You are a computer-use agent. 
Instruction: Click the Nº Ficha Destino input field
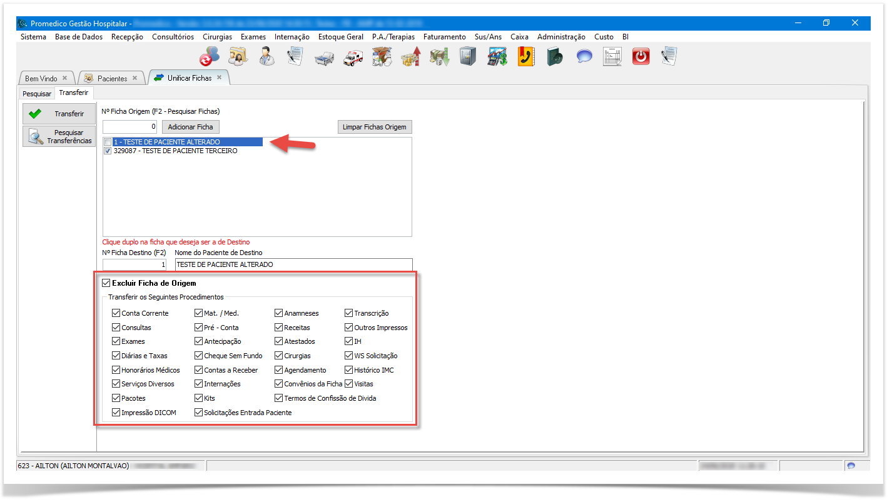(135, 264)
